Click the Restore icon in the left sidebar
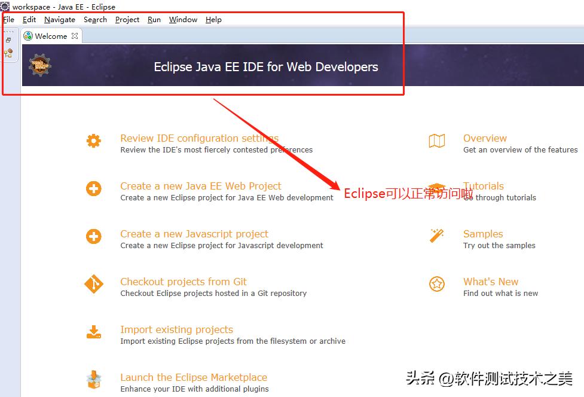 click(x=8, y=40)
